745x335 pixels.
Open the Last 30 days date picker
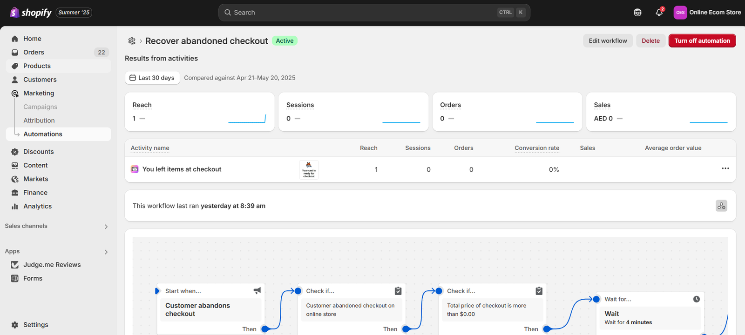point(152,78)
